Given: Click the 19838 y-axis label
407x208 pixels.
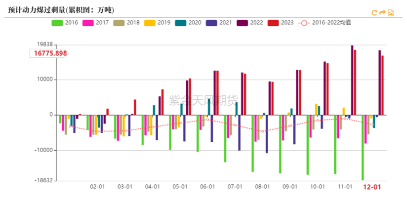Looking at the screenshot, I should [x=45, y=44].
